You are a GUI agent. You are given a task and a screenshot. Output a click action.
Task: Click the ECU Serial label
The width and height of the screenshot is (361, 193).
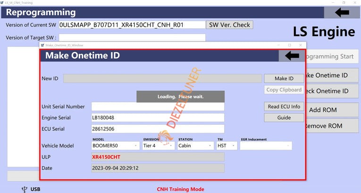53,129
